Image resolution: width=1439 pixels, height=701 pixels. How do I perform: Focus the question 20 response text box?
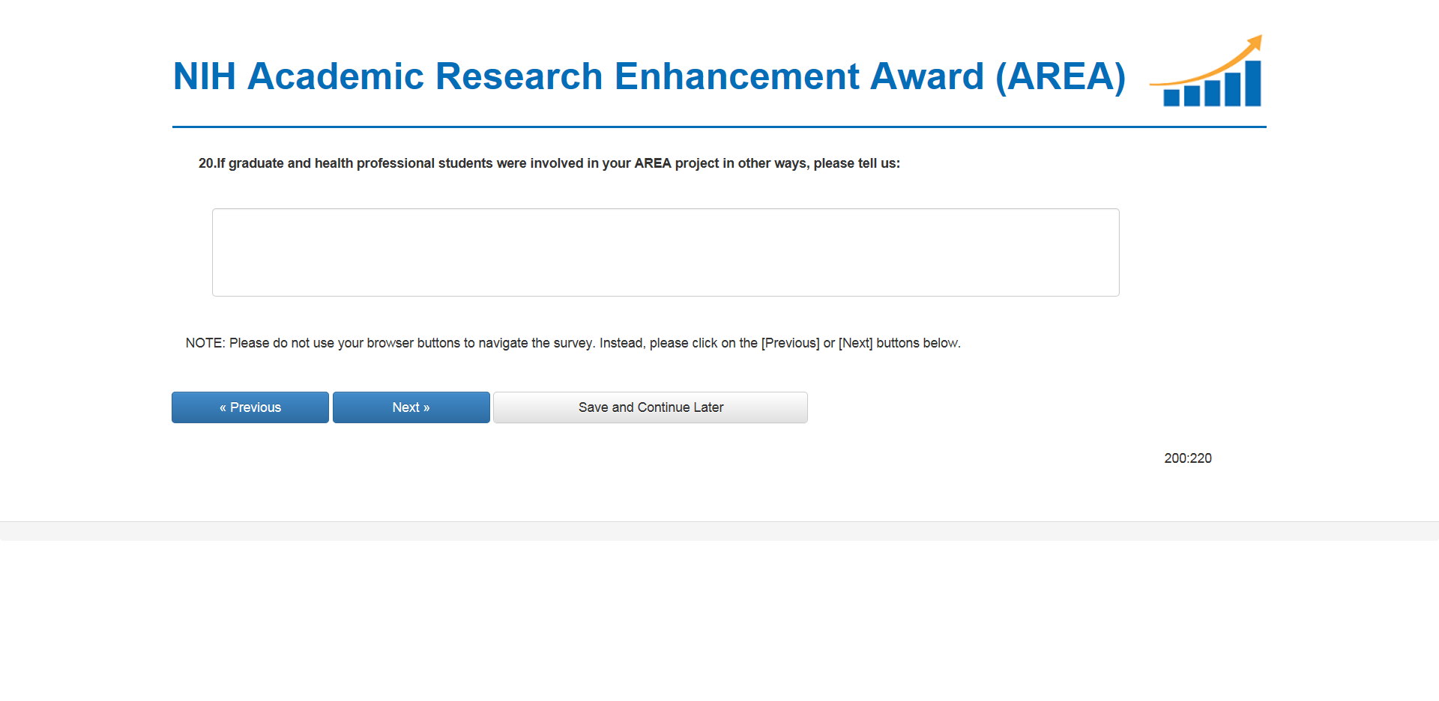pyautogui.click(x=666, y=252)
